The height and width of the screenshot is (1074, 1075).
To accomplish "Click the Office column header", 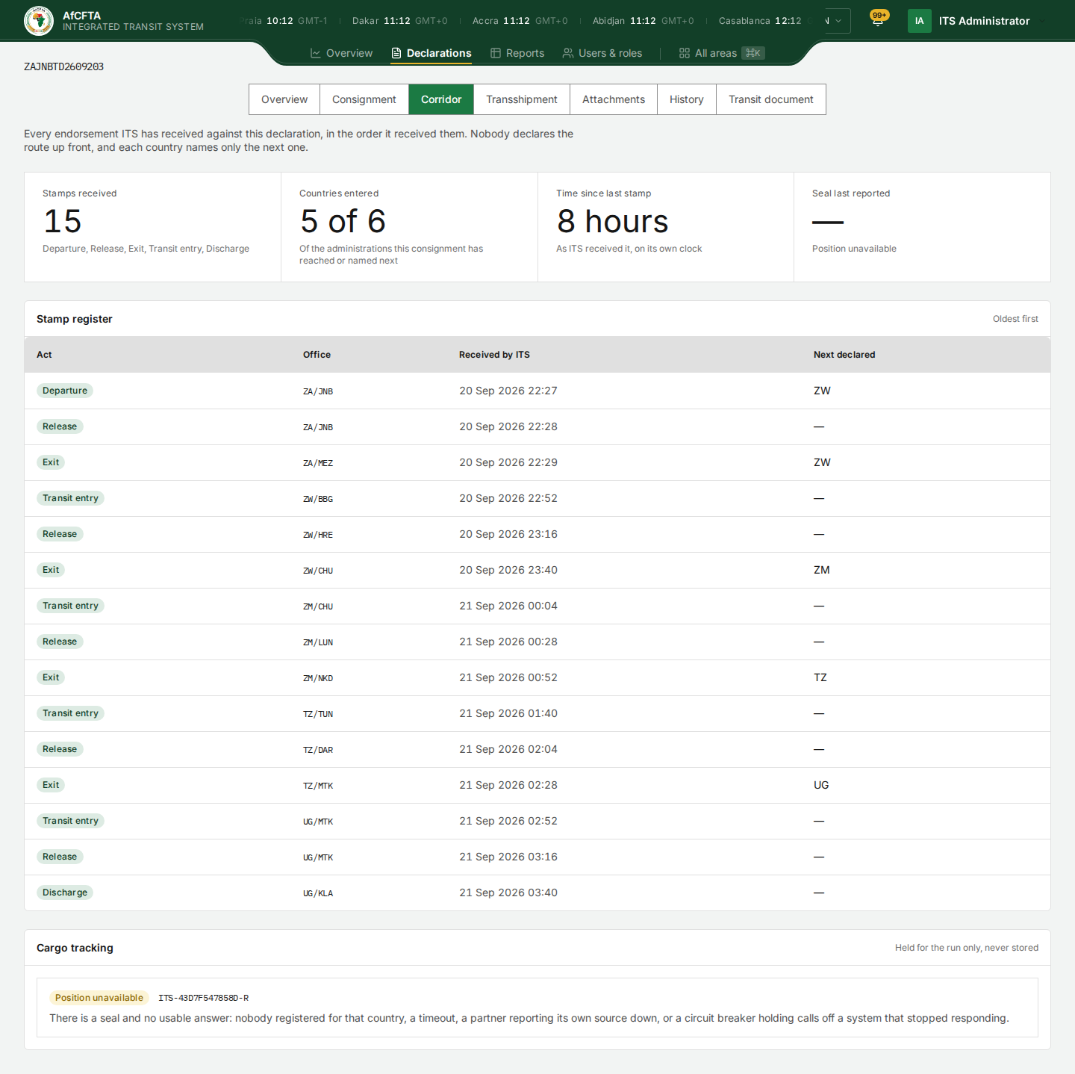I will click(x=317, y=355).
